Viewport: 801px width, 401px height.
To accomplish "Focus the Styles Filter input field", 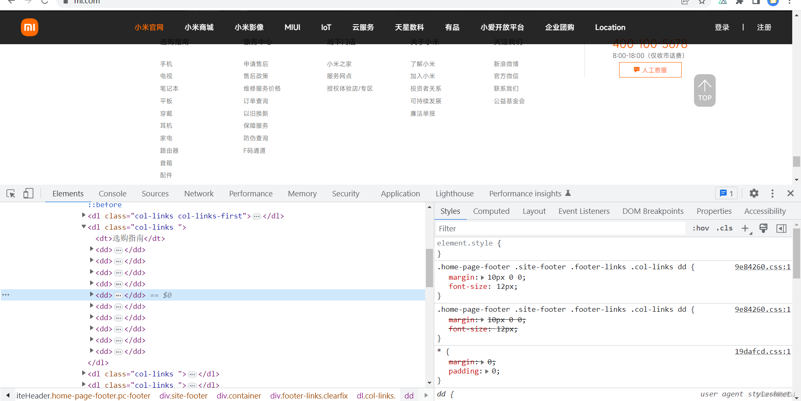I will pyautogui.click(x=560, y=228).
